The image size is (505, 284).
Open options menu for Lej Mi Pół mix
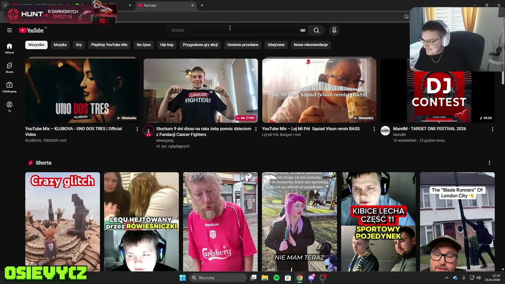(x=374, y=129)
